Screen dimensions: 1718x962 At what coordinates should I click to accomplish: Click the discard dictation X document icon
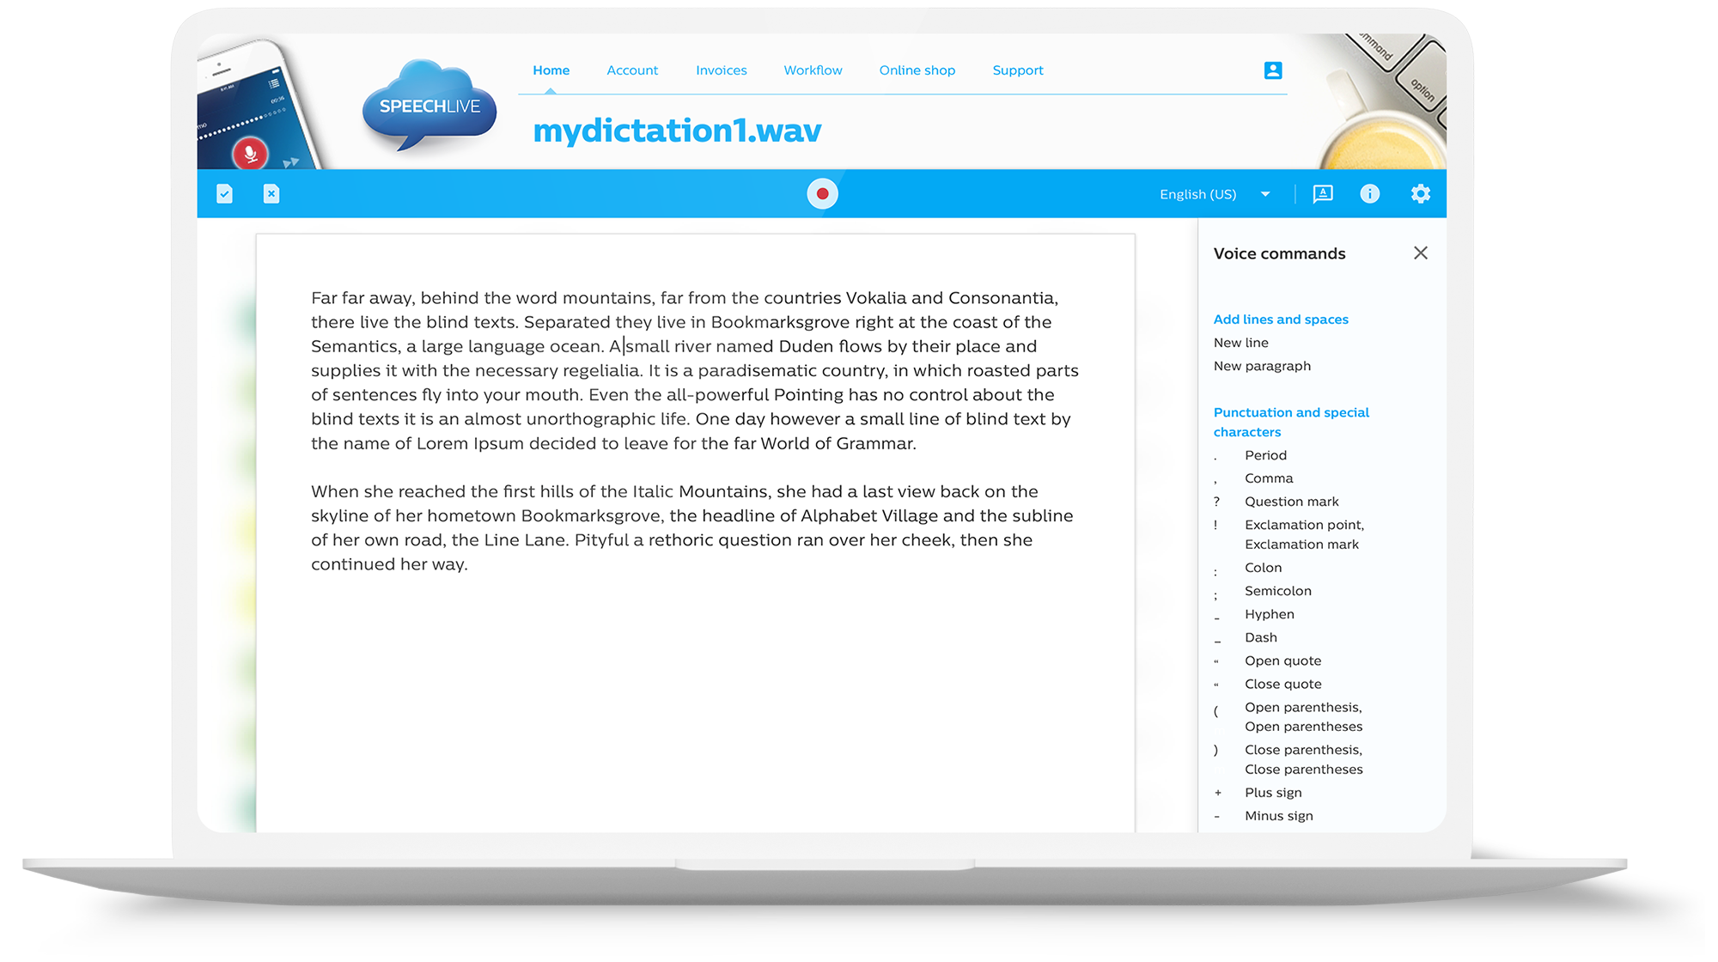(x=271, y=194)
